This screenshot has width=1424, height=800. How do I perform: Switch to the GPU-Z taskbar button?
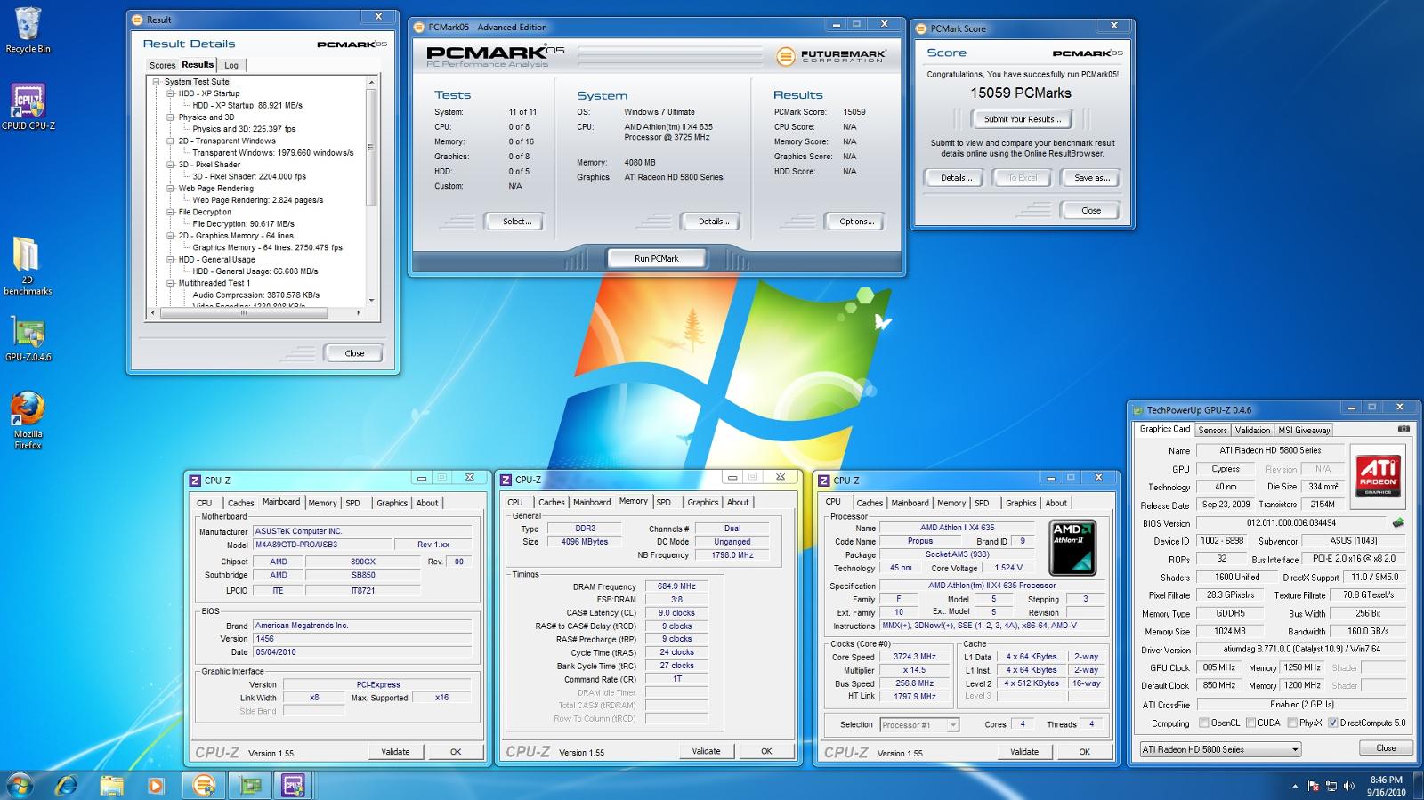pyautogui.click(x=250, y=785)
